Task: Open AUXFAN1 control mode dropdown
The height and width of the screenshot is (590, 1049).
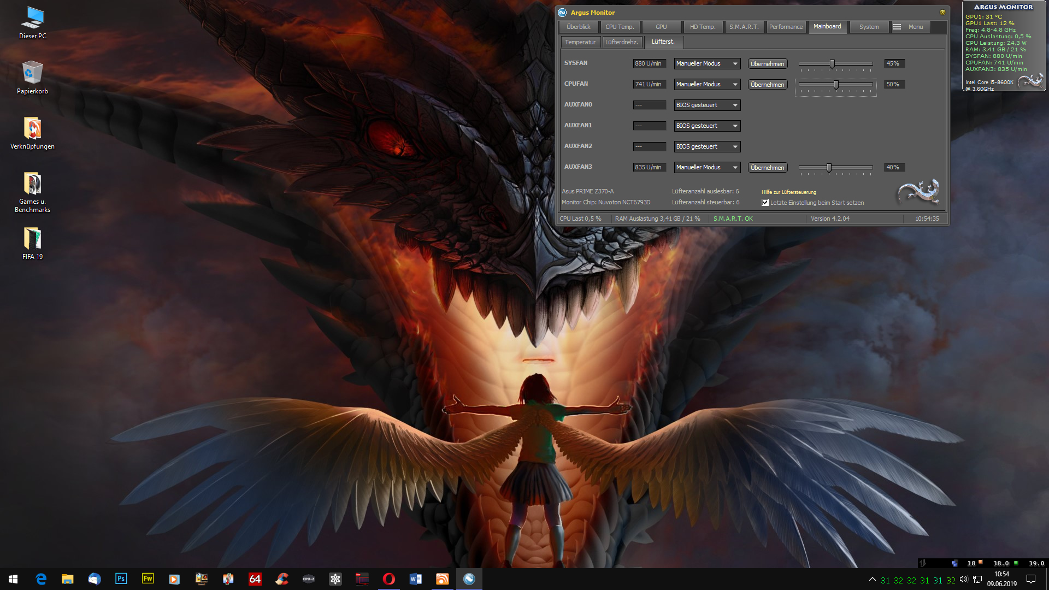Action: pos(707,126)
